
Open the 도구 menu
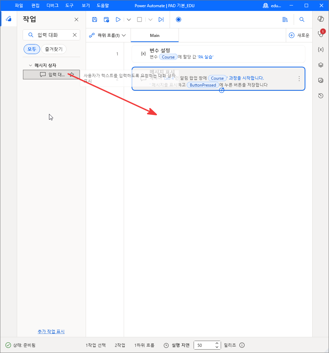[x=70, y=5]
